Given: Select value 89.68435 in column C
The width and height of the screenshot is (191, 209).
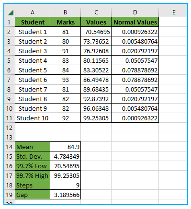Looking at the screenshot, I should pyautogui.click(x=96, y=89).
